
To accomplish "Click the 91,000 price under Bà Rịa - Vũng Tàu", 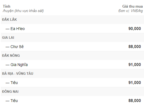I will pyautogui.click(x=134, y=83).
